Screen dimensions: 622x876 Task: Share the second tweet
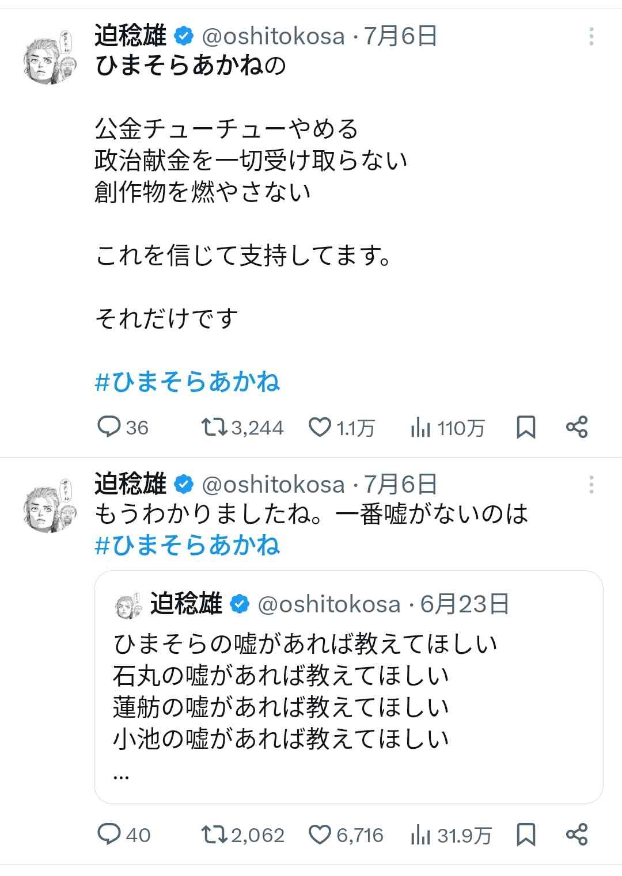click(x=577, y=835)
